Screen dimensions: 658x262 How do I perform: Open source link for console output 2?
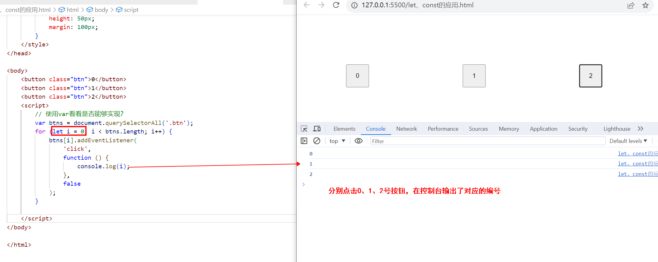[x=638, y=174]
